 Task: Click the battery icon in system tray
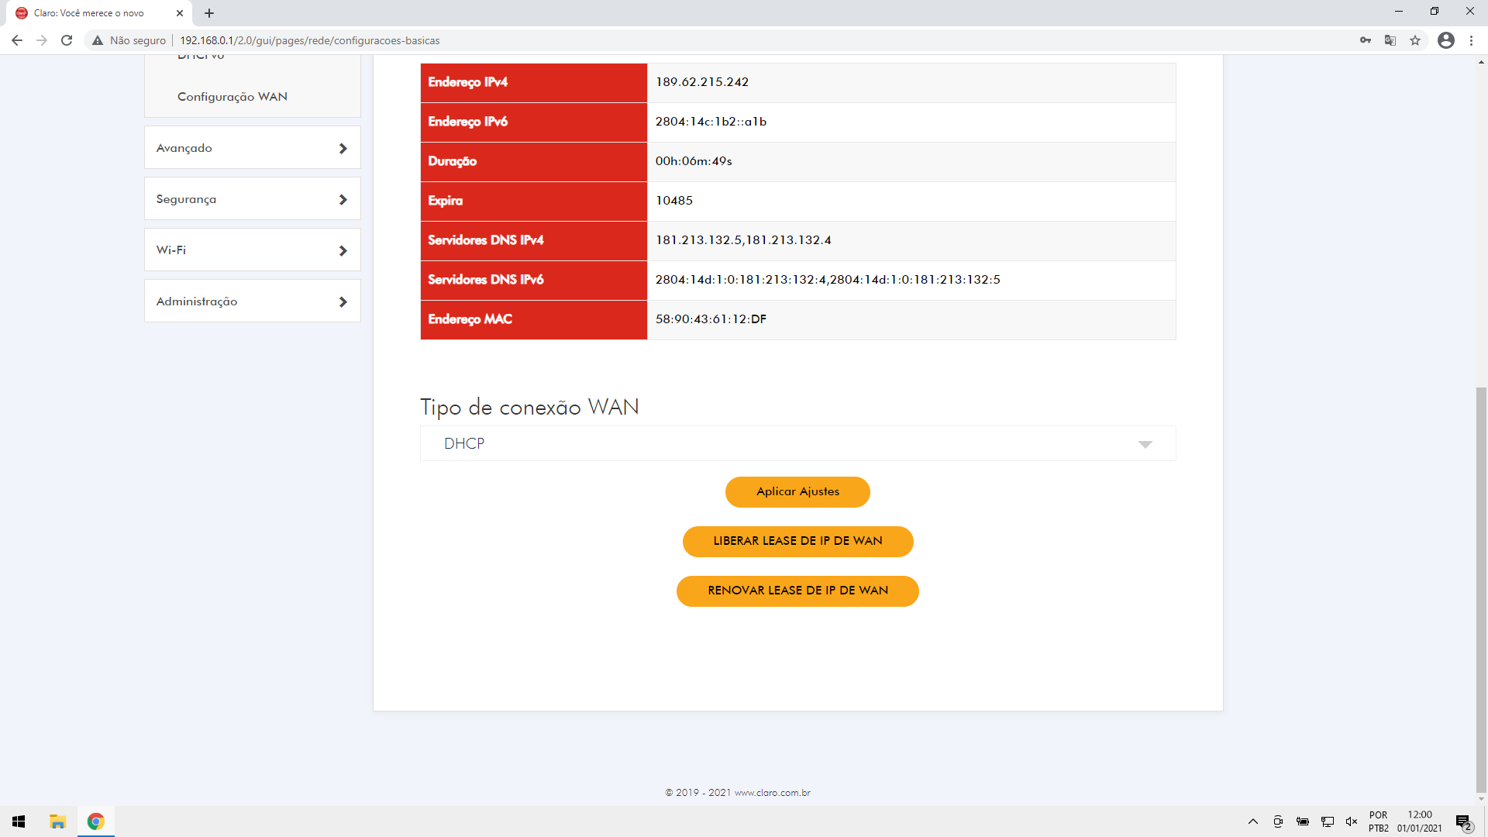pyautogui.click(x=1303, y=821)
